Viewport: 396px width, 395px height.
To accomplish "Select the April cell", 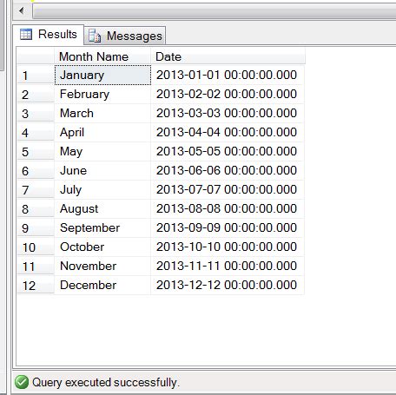I will click(102, 133).
